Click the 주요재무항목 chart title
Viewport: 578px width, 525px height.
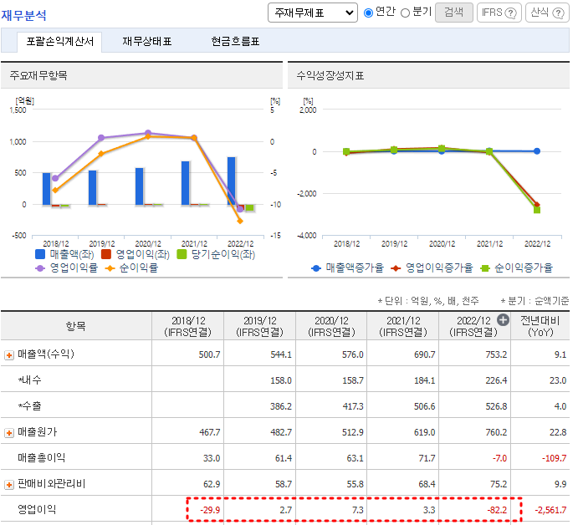(38, 75)
